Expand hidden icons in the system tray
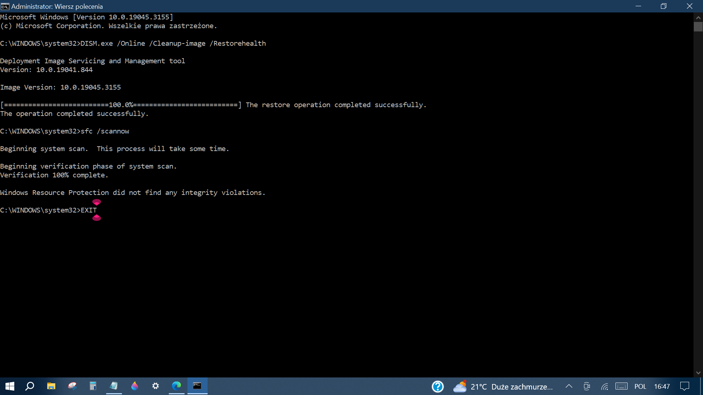The image size is (703, 395). point(569,386)
